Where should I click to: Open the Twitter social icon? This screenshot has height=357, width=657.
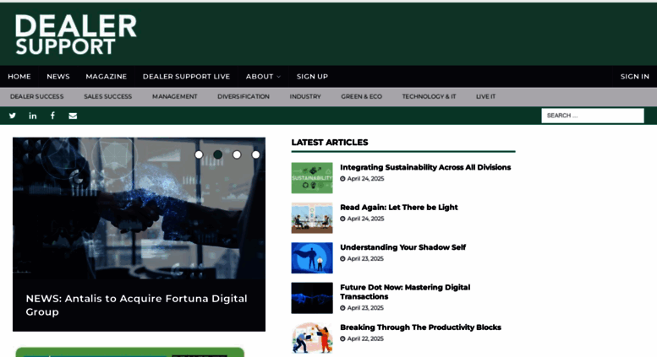coord(13,116)
